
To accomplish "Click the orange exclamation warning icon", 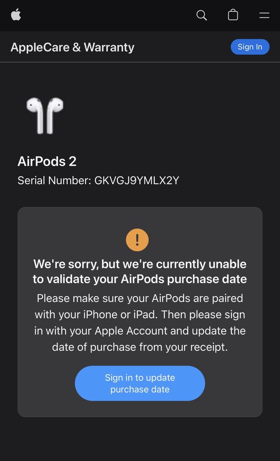I will point(137,240).
